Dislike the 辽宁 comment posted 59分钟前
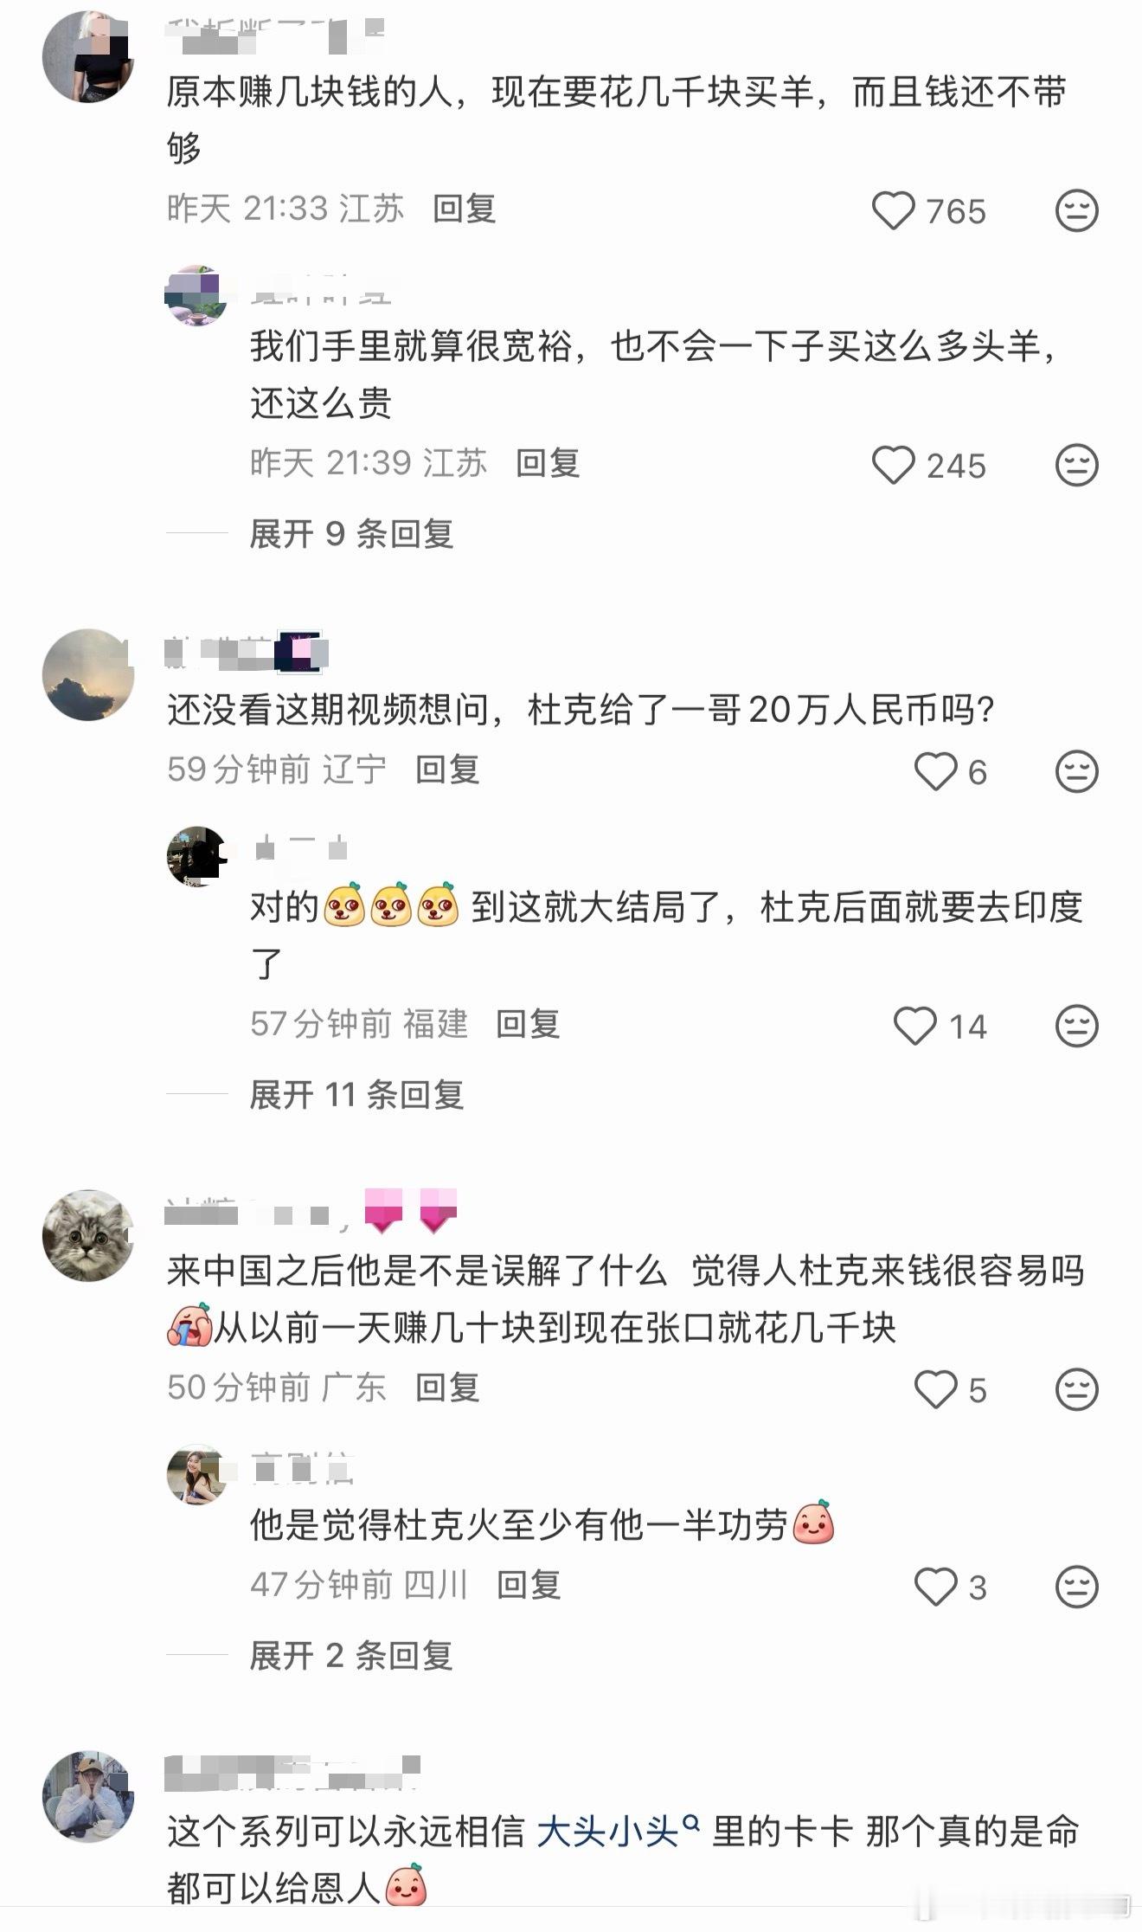 point(1077,771)
